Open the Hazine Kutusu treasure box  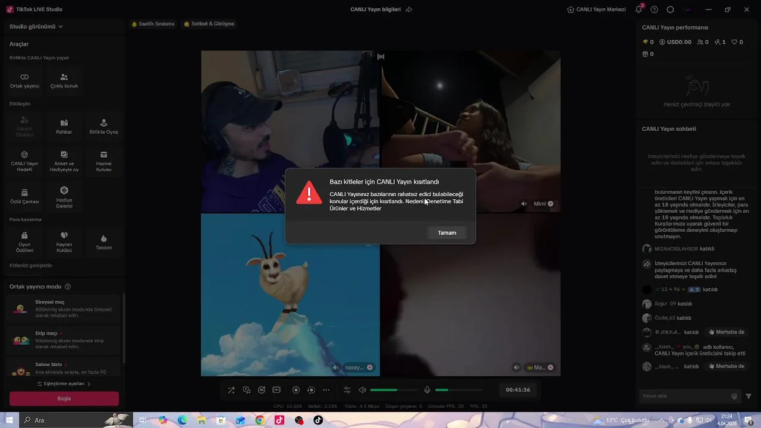(x=103, y=162)
